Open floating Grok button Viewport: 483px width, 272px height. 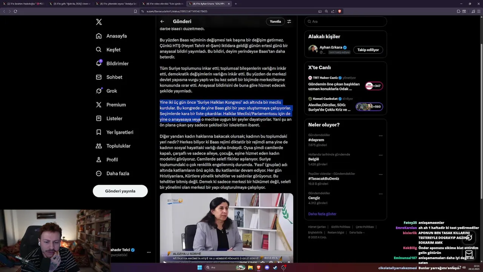pos(469,237)
